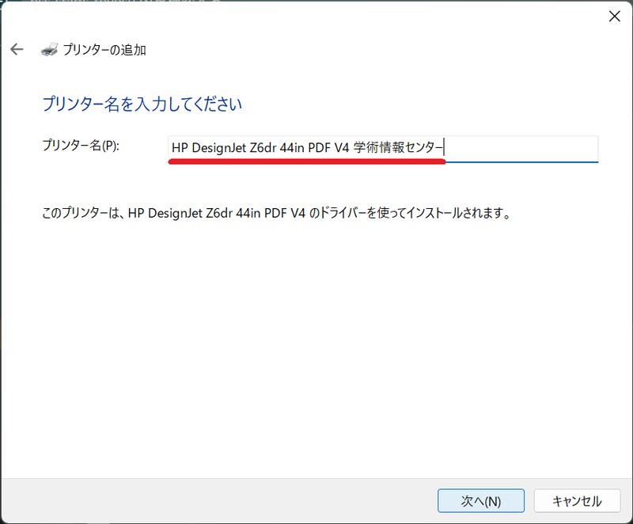Click the driver description text about HP DesignJet
This screenshot has width=633, height=524.
coord(276,213)
